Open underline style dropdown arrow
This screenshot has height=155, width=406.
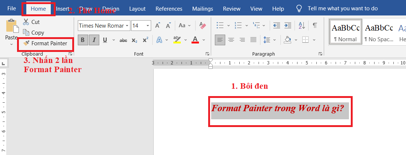click(x=114, y=40)
